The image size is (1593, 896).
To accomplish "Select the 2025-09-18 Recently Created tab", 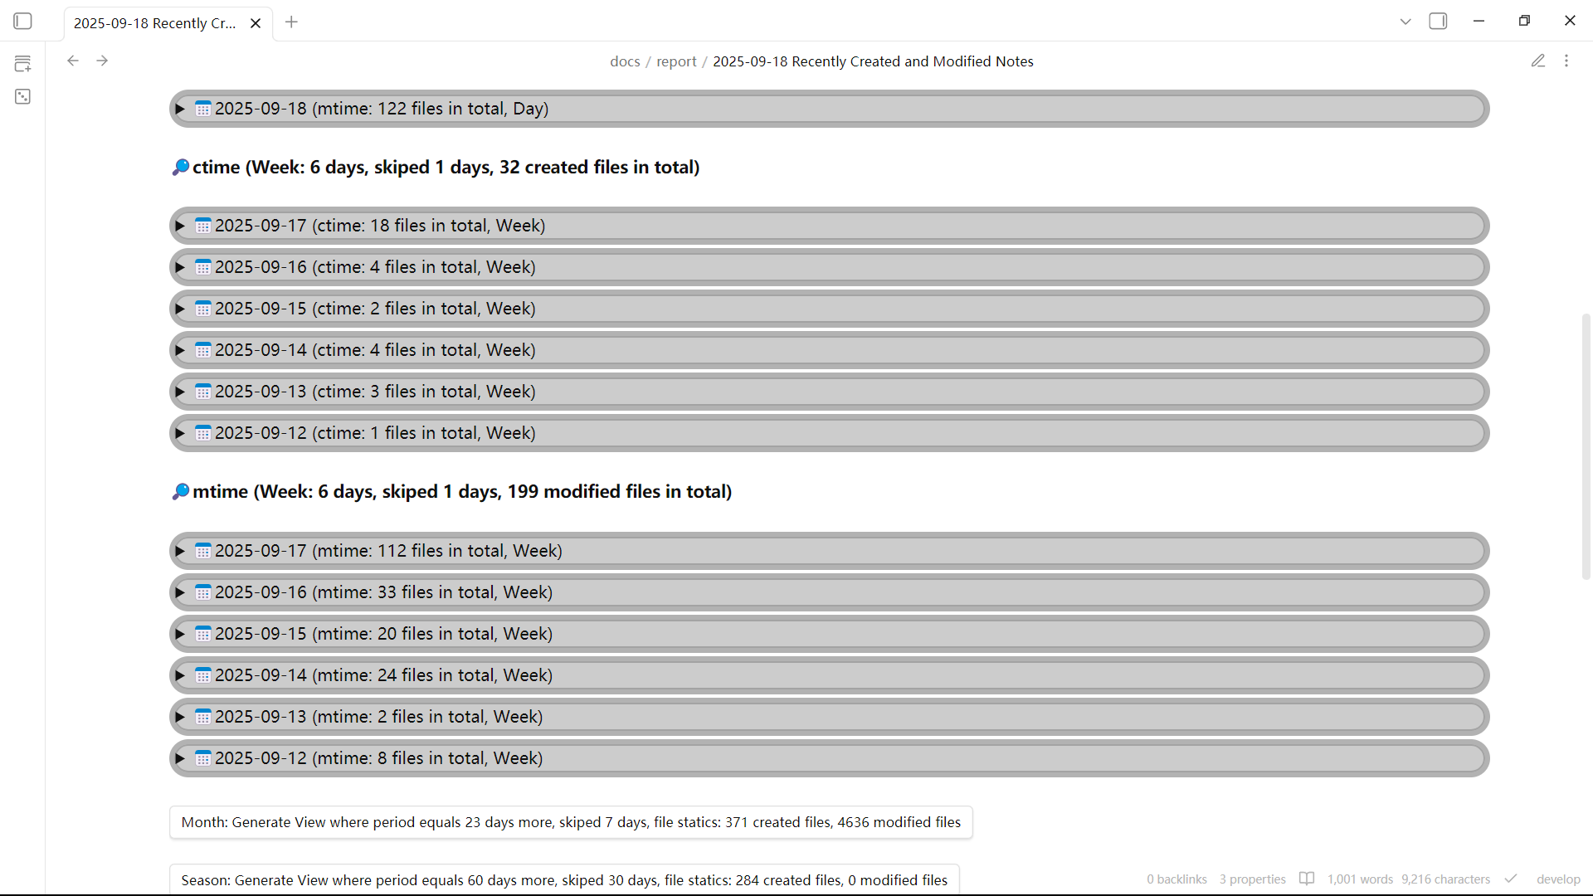I will (x=154, y=23).
